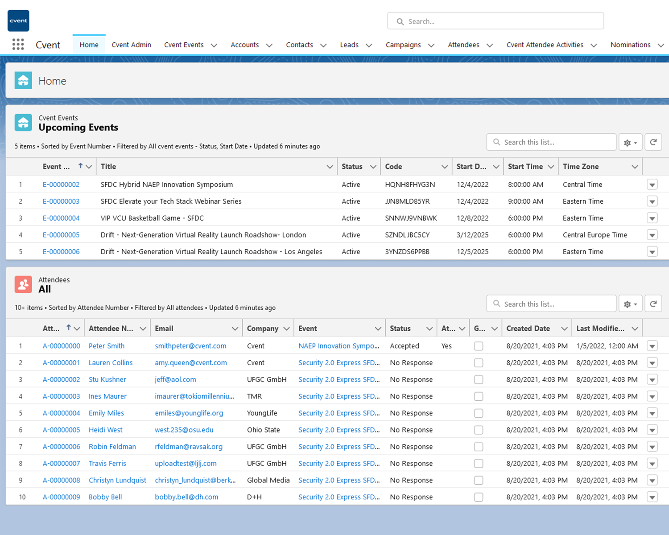Toggle the checkbox in Ines Maurer's row
The image size is (669, 535).
(x=479, y=396)
